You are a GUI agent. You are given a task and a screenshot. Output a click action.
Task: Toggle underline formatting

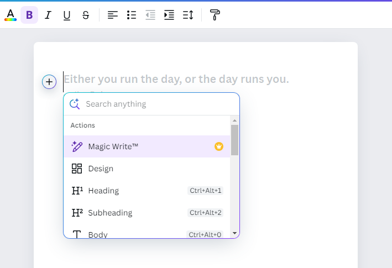click(67, 15)
